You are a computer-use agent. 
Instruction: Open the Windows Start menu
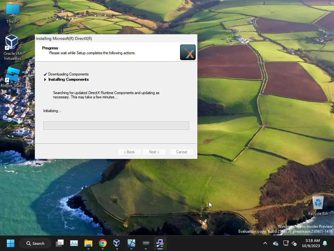10,243
